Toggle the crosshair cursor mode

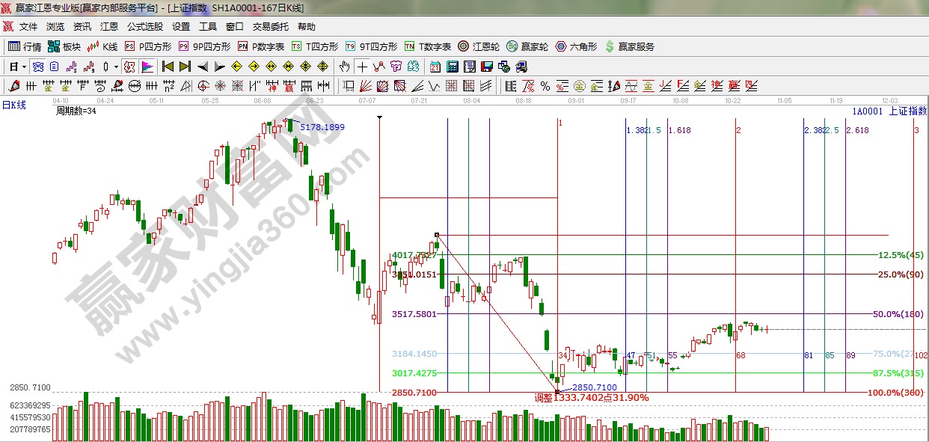[361, 67]
